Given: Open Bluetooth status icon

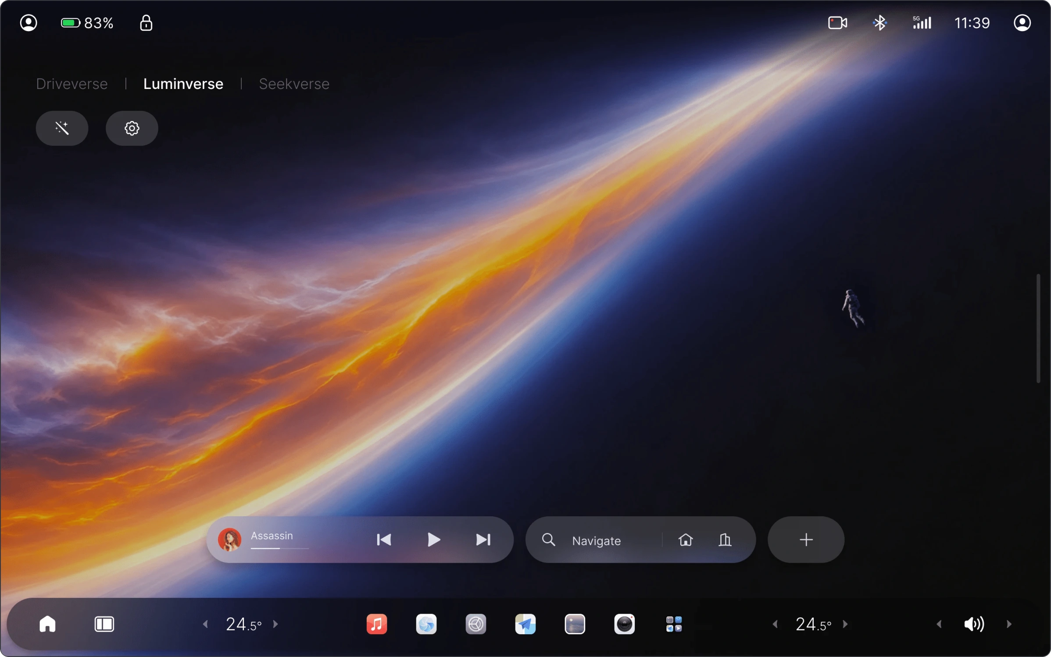Looking at the screenshot, I should (x=879, y=23).
